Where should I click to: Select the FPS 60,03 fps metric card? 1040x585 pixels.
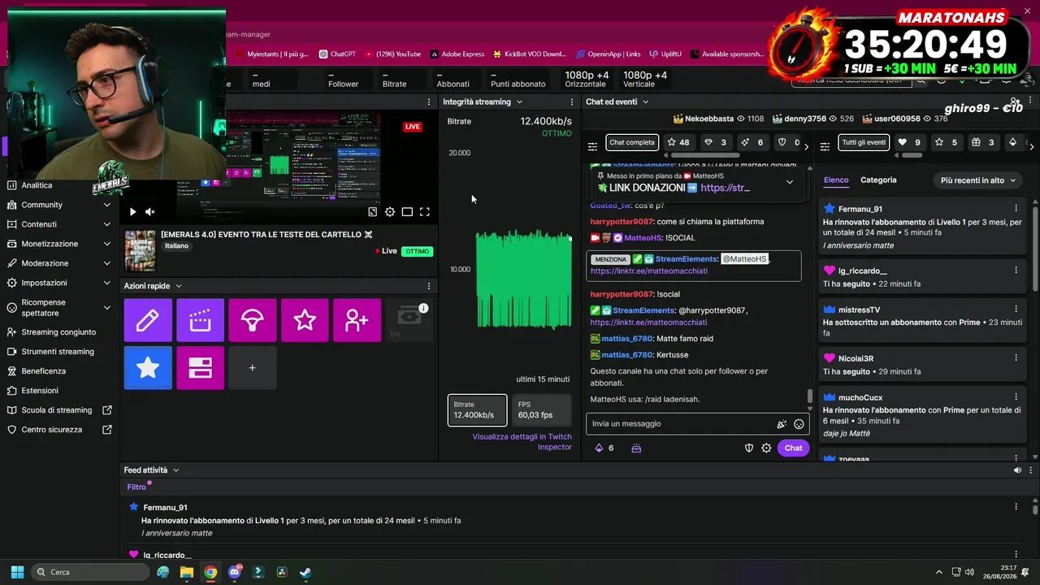(542, 410)
